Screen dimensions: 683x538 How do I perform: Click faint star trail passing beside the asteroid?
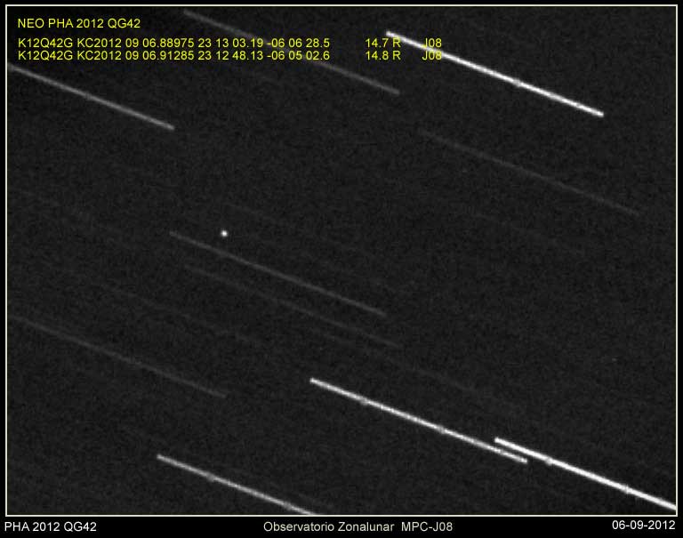point(276,273)
